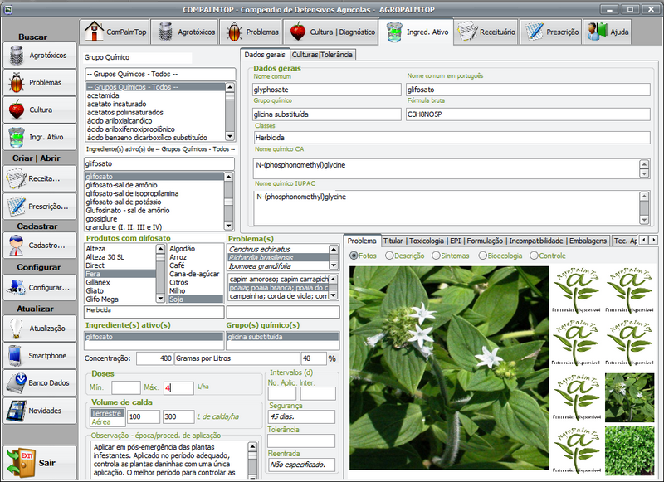This screenshot has width=664, height=482.
Task: Create a new Receita from sidebar
Action: [x=39, y=178]
